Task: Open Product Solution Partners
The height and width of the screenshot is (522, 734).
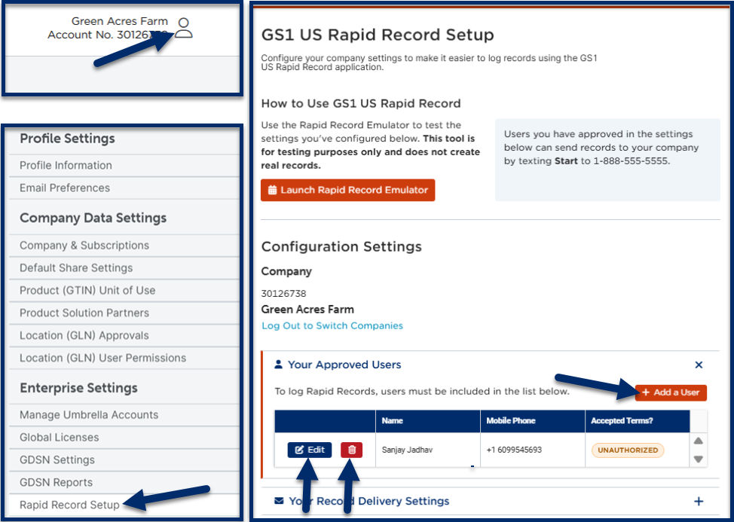Action: [x=124, y=313]
